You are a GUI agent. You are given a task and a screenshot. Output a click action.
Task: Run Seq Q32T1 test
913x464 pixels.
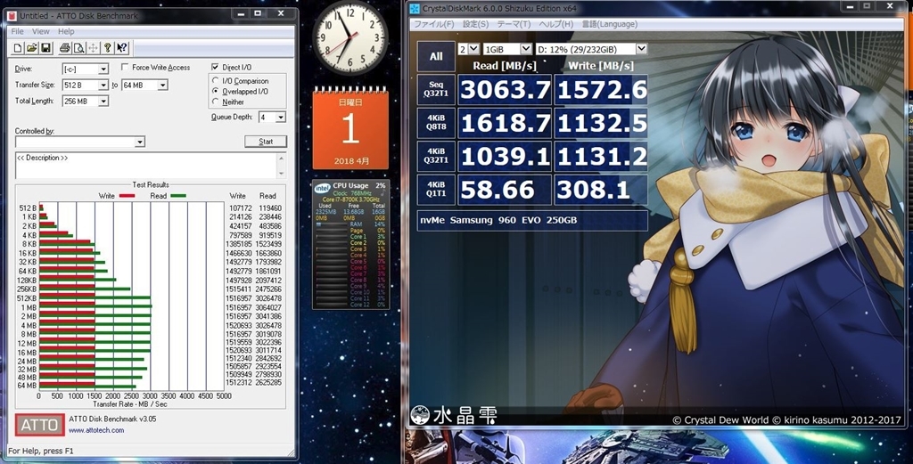tap(436, 89)
